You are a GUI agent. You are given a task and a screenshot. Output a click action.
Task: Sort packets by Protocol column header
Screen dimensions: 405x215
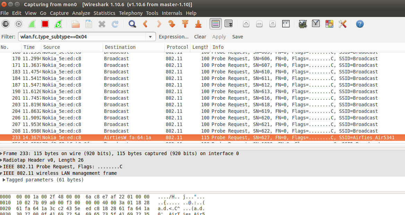[177, 47]
